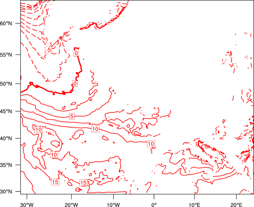
Task: Click the 10 contour label nearest 0° longitude
Action: [151, 144]
